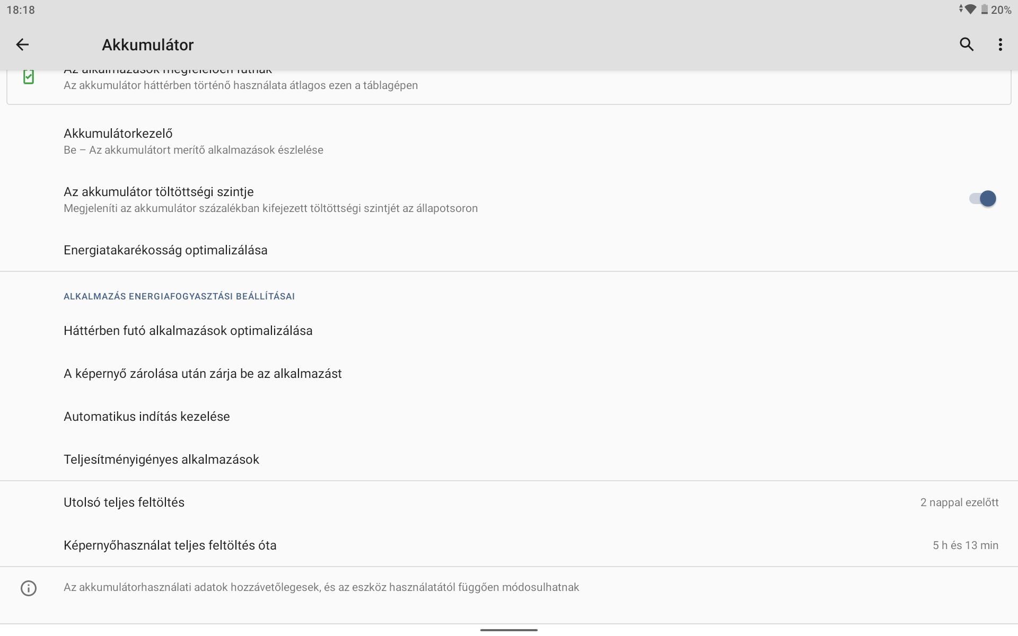
Task: Tap the info circle icon
Action: click(29, 588)
